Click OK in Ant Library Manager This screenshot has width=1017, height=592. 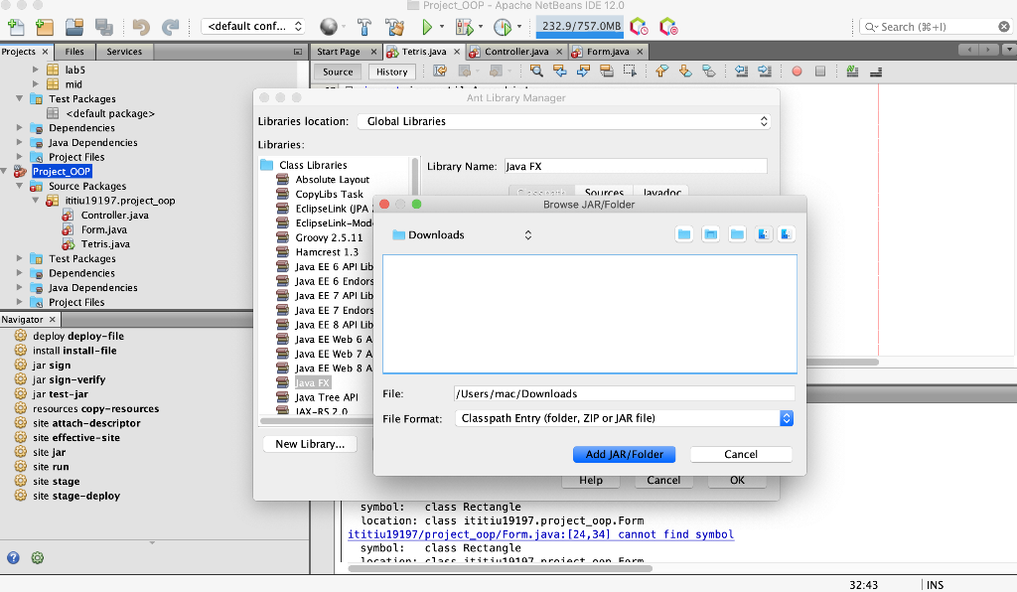tap(738, 481)
